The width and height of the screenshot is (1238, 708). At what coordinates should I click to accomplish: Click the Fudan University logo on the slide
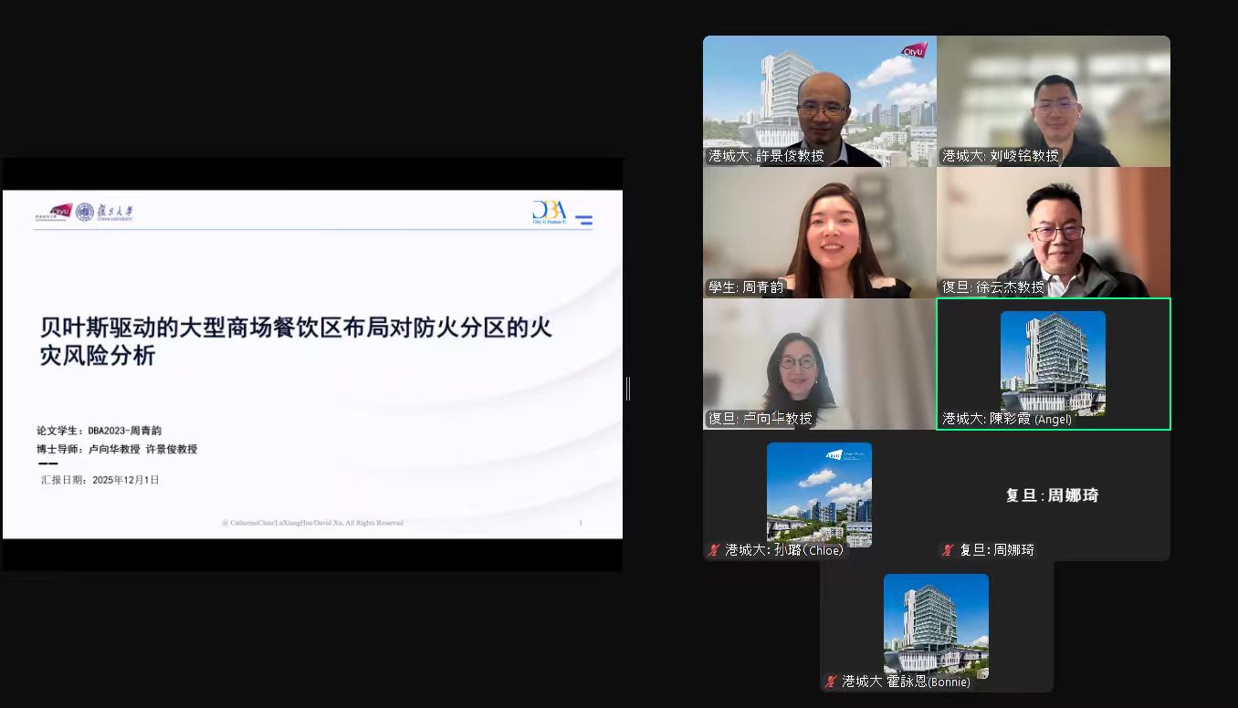pyautogui.click(x=105, y=213)
